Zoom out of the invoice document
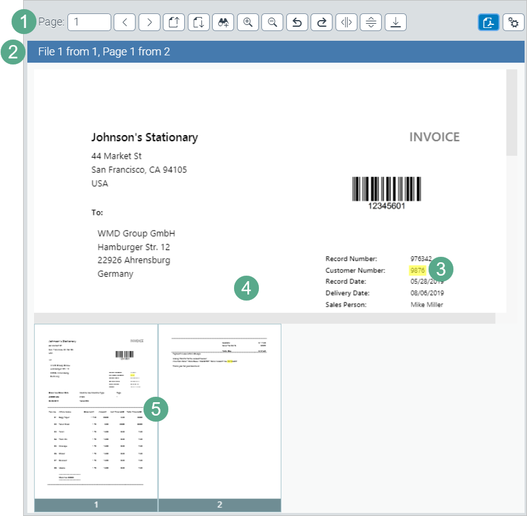Viewport: 527px width, 516px height. point(272,22)
